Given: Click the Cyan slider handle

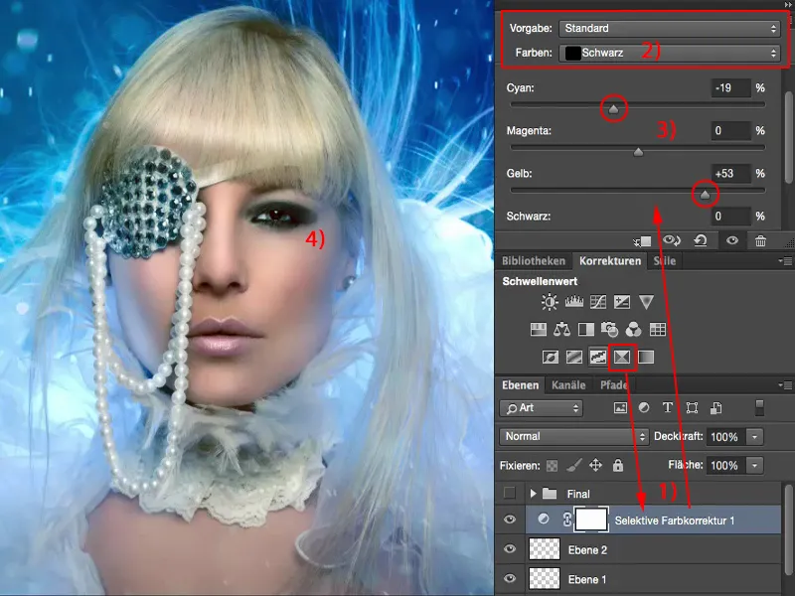Looking at the screenshot, I should coord(613,109).
